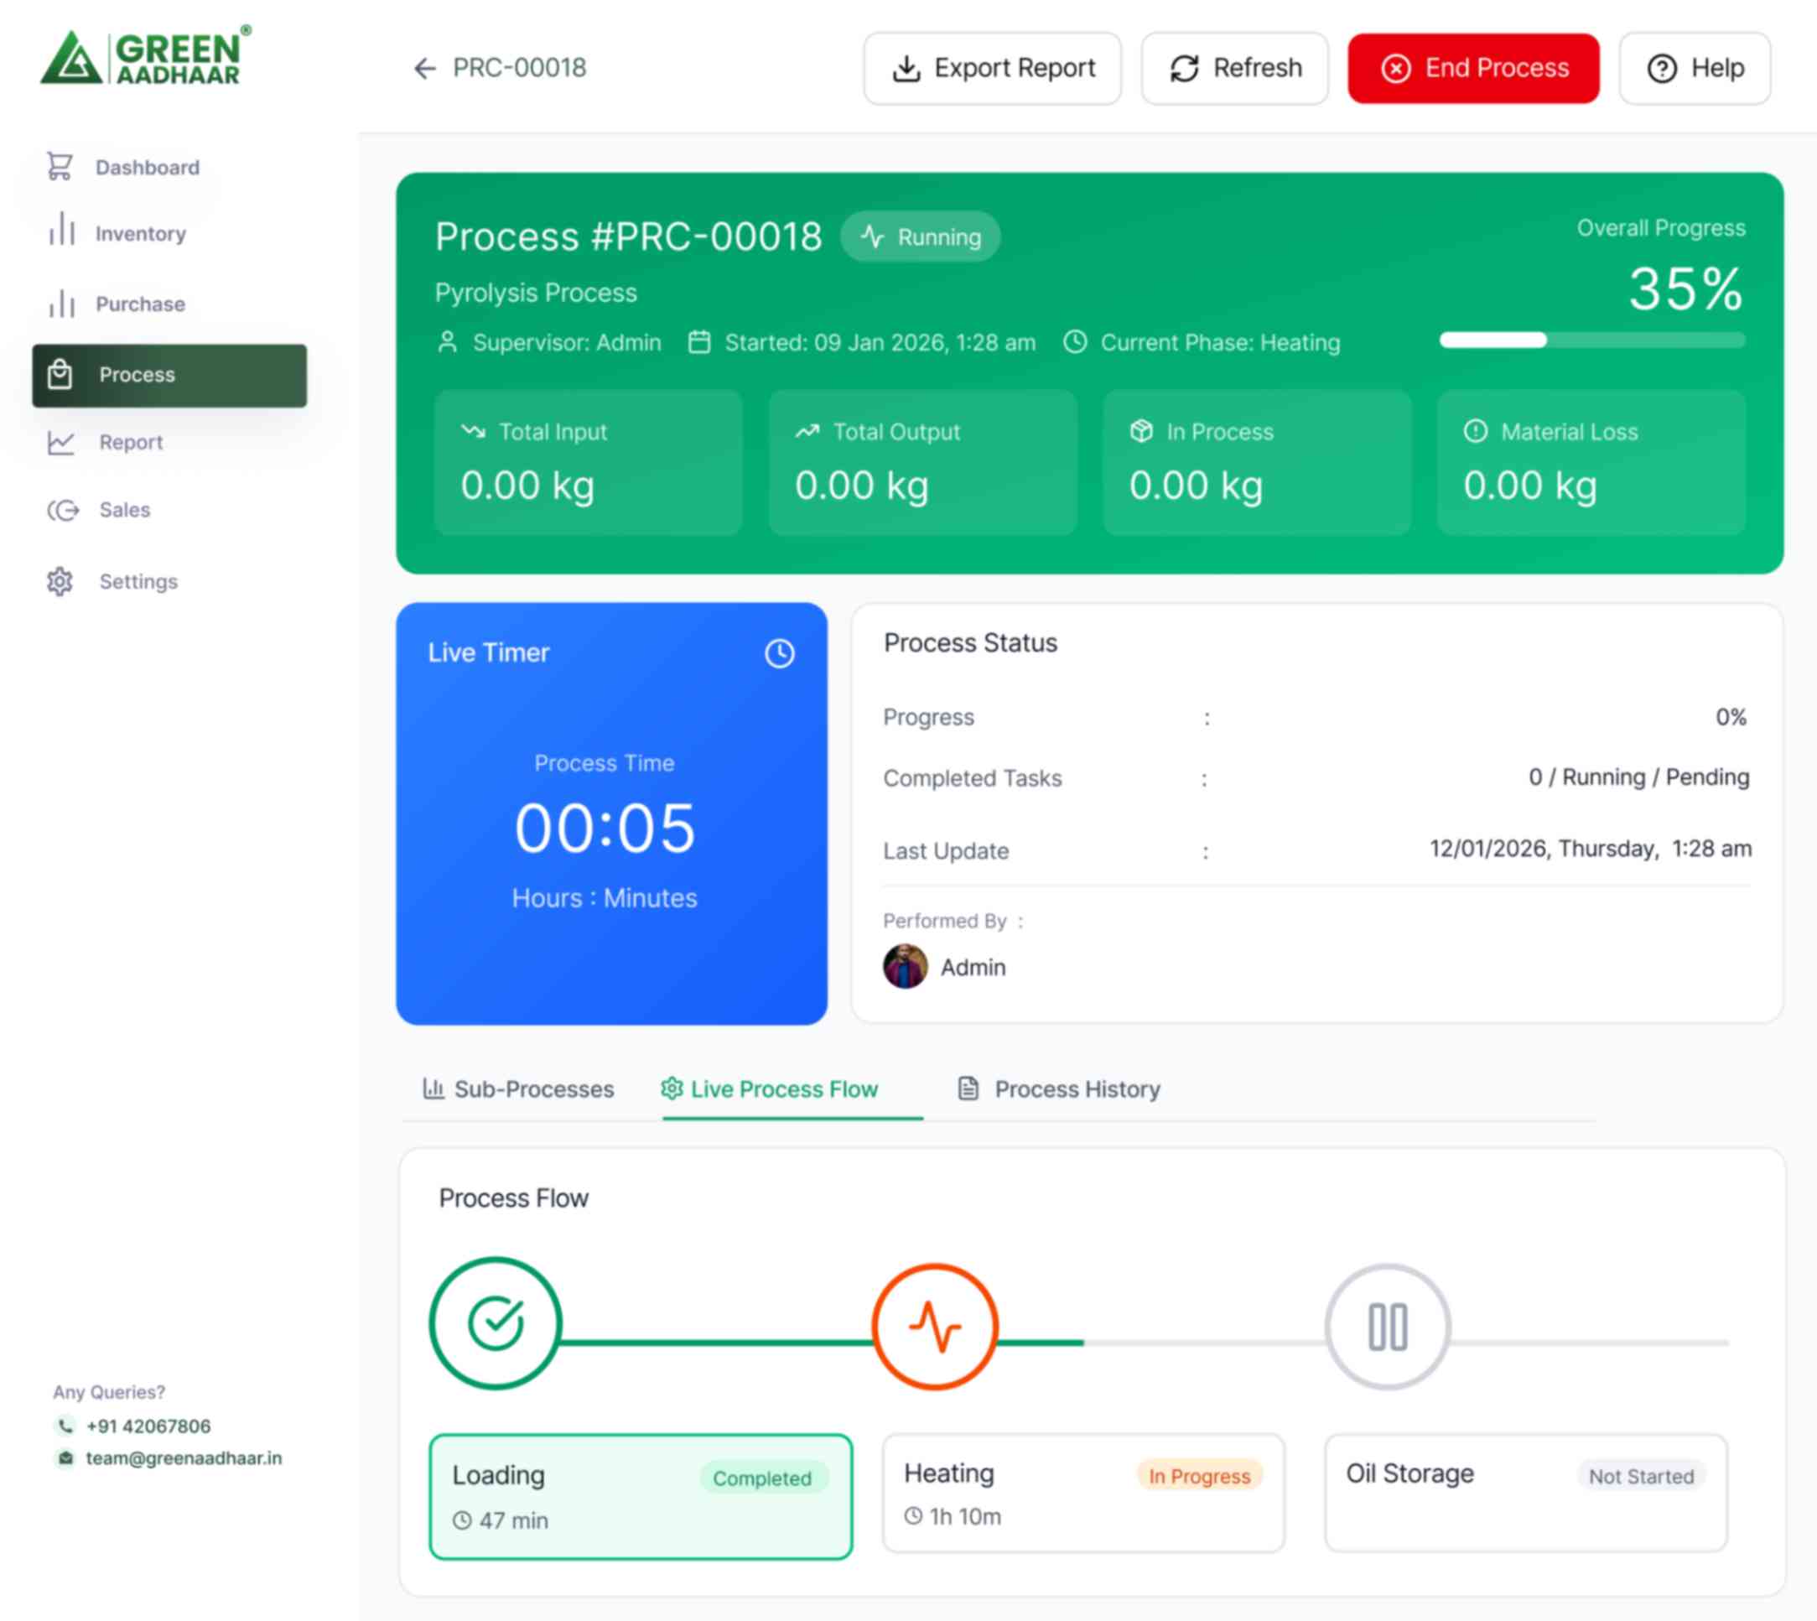Click the back arrow beside PRC-00018

point(425,69)
